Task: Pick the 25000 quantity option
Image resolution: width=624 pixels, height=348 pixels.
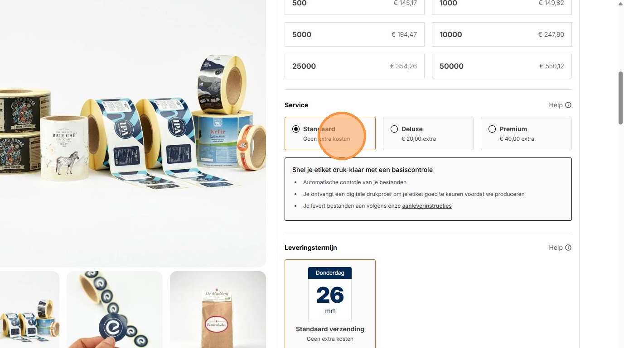Action: (354, 66)
